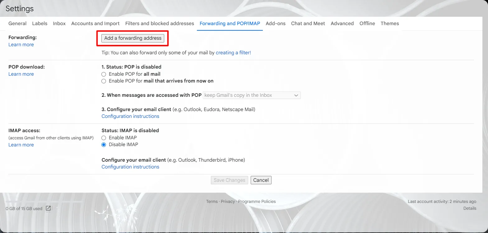This screenshot has width=488, height=233.
Task: Open the Offline tab
Action: click(x=367, y=23)
